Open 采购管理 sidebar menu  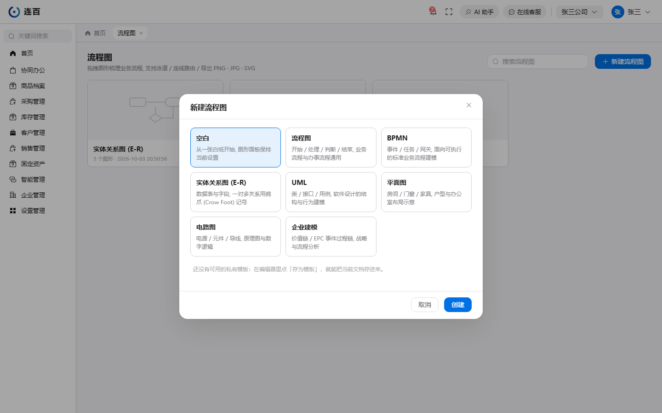click(38, 101)
